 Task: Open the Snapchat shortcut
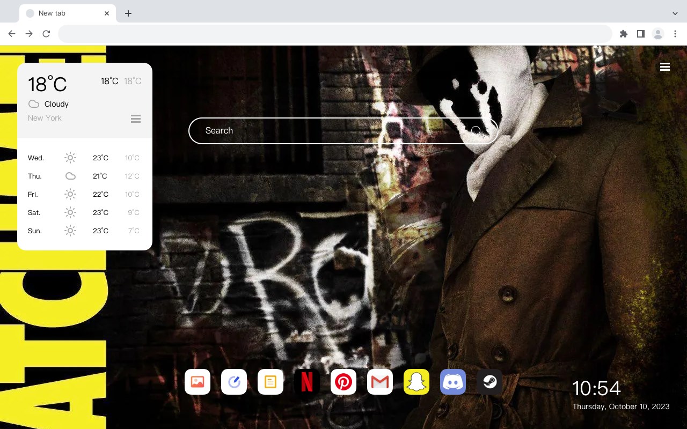click(416, 382)
